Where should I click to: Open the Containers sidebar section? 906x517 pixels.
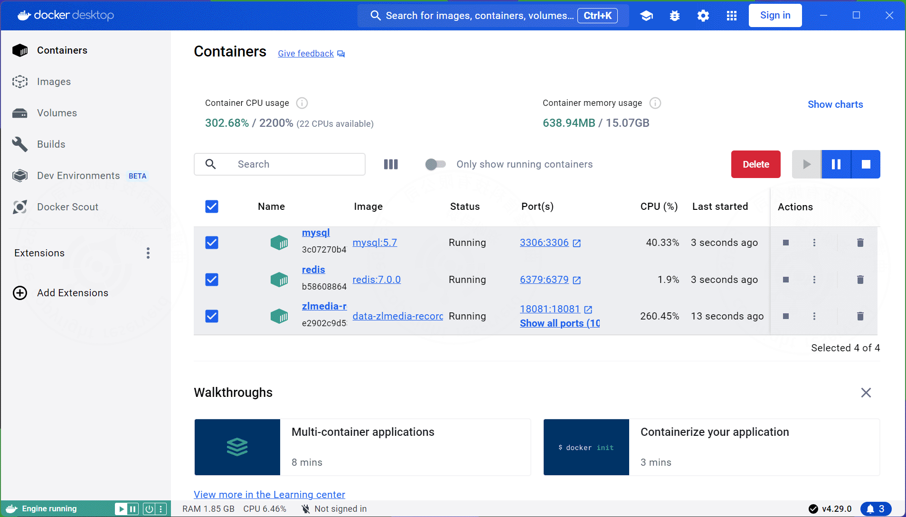point(86,50)
